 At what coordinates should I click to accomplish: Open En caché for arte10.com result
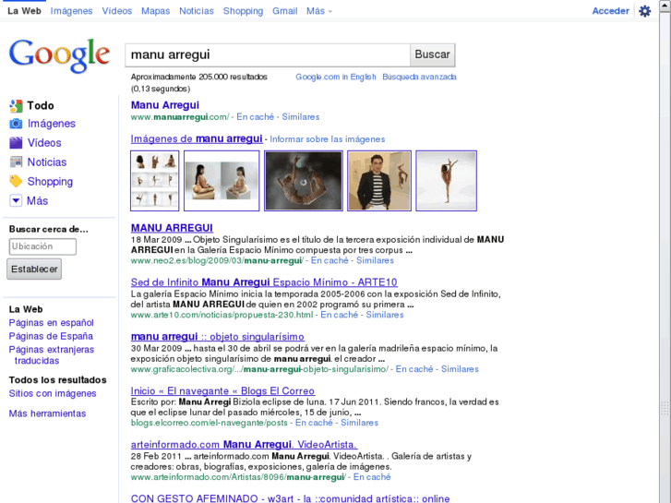point(340,315)
